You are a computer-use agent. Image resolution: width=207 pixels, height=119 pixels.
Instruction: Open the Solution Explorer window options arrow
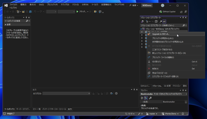(180, 18)
